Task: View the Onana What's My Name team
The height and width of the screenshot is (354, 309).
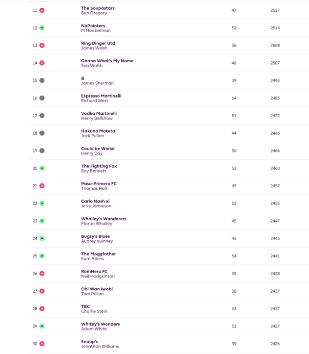Action: (x=107, y=61)
